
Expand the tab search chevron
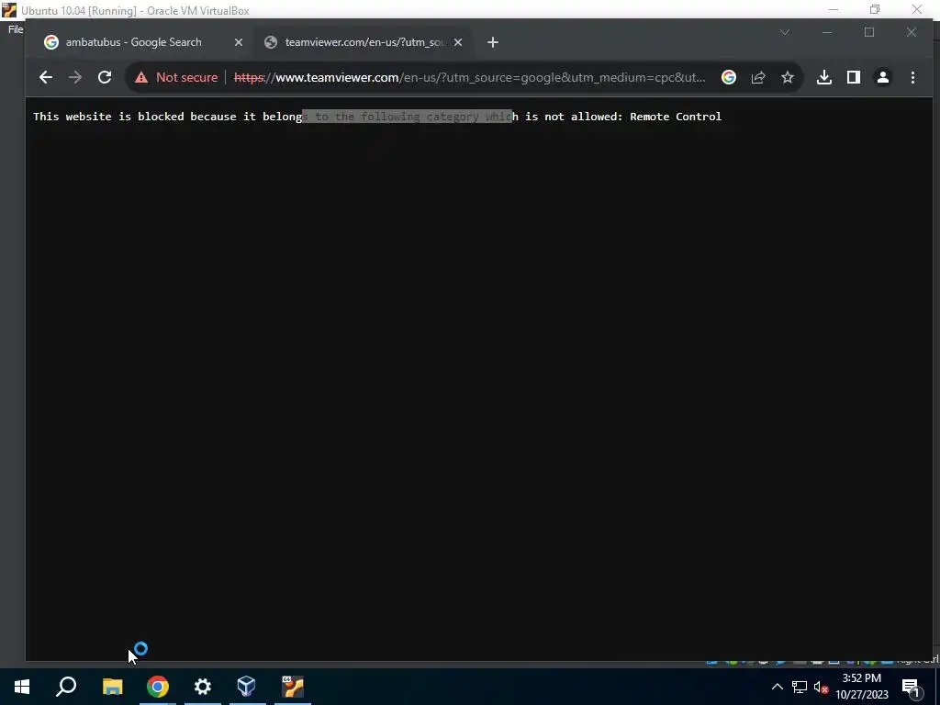(x=785, y=32)
